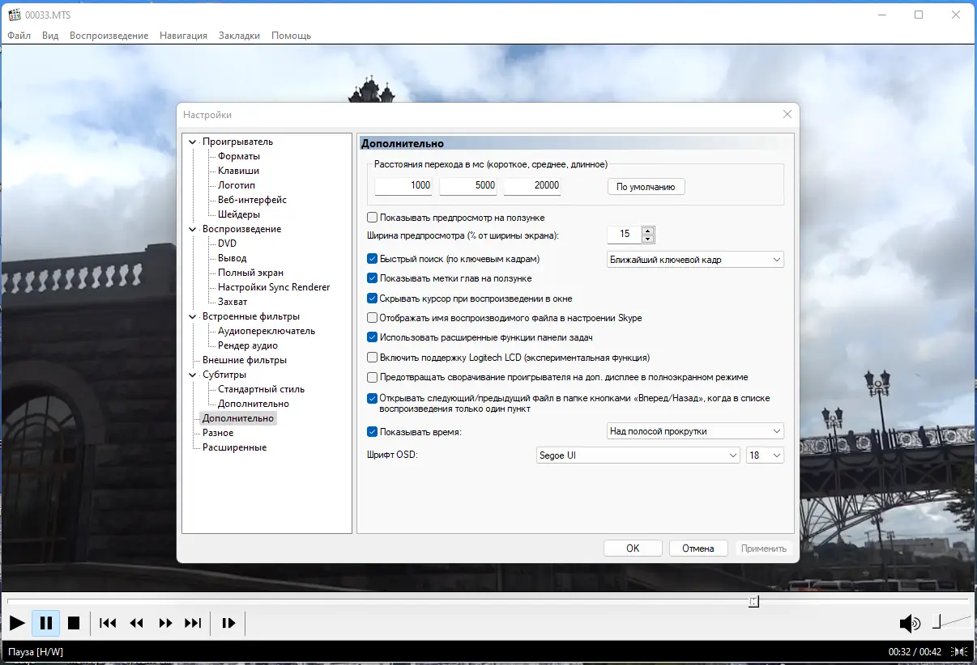The image size is (977, 665).
Task: Enable Logitech LCD support checkbox
Action: point(373,358)
